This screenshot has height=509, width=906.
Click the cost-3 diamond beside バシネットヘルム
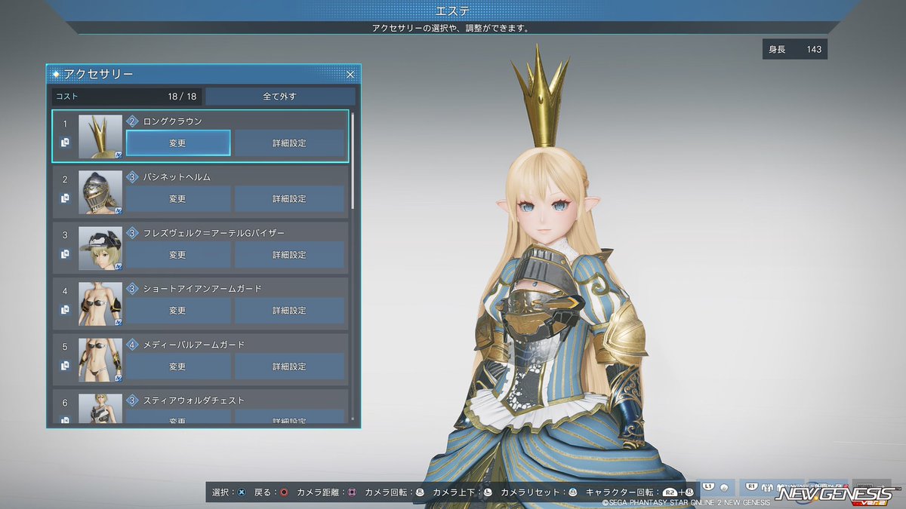click(133, 176)
